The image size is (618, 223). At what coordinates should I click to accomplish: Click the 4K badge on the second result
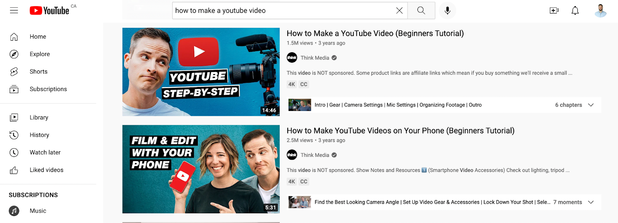(x=292, y=182)
